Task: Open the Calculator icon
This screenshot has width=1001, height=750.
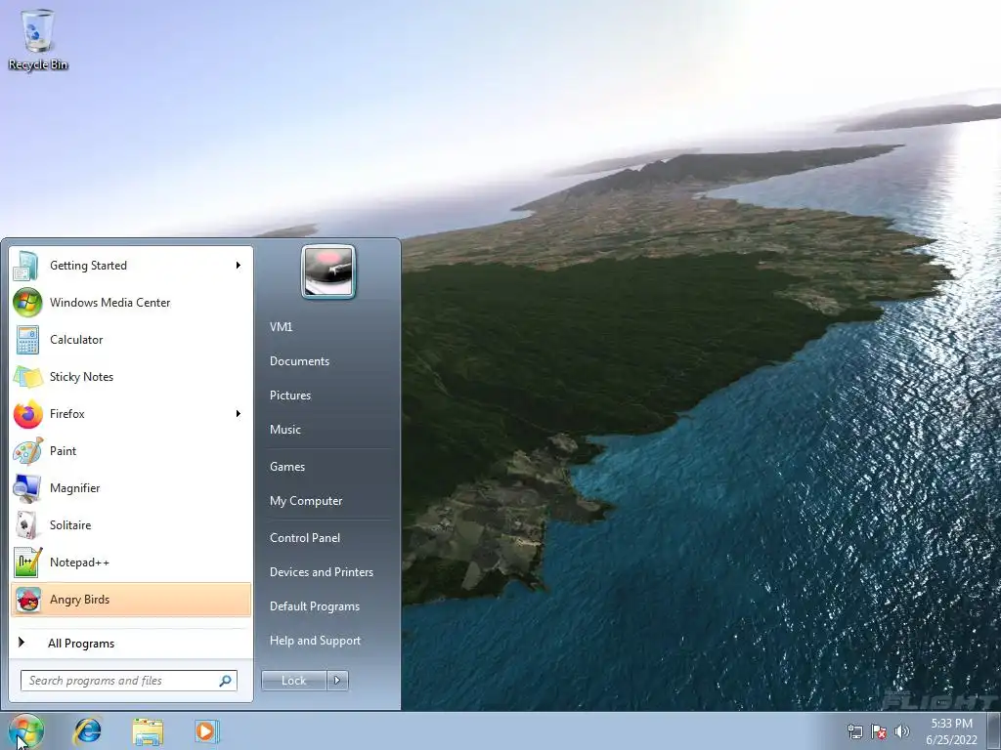Action: pos(26,339)
